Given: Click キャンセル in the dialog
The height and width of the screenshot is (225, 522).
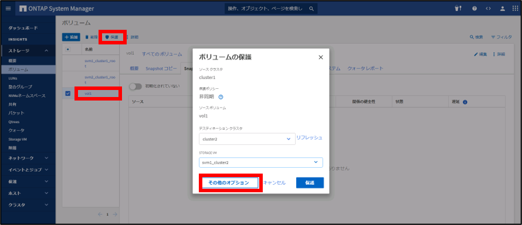Looking at the screenshot, I should [274, 183].
